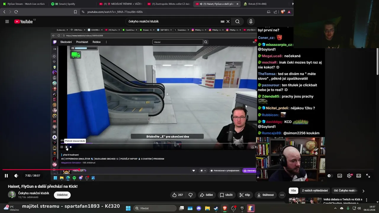
Task: Open player settings gear menu
Action: coord(349,176)
